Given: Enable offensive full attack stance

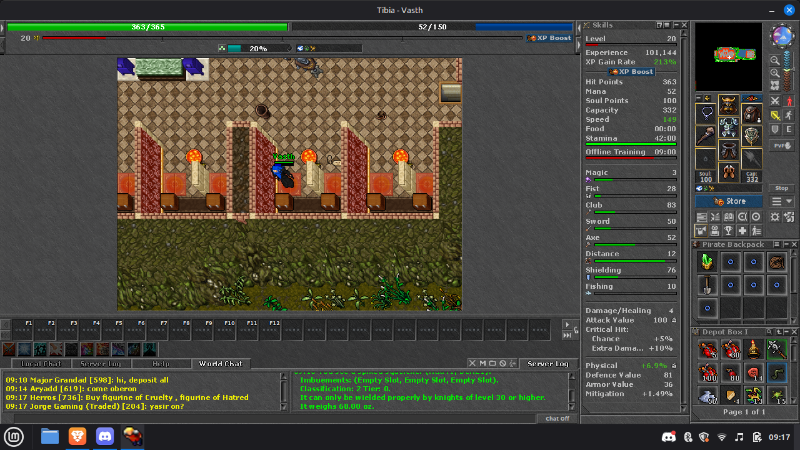Looking at the screenshot, I should (775, 101).
